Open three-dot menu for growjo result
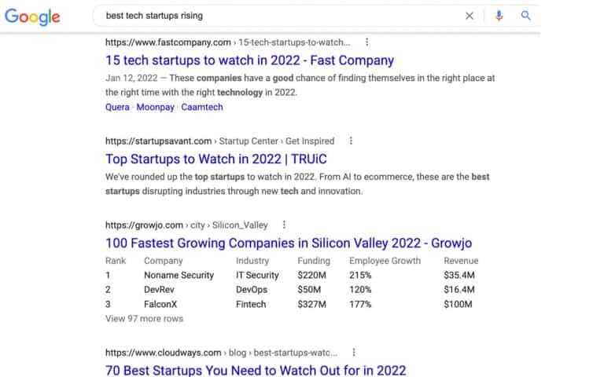The height and width of the screenshot is (377, 604). tap(284, 225)
